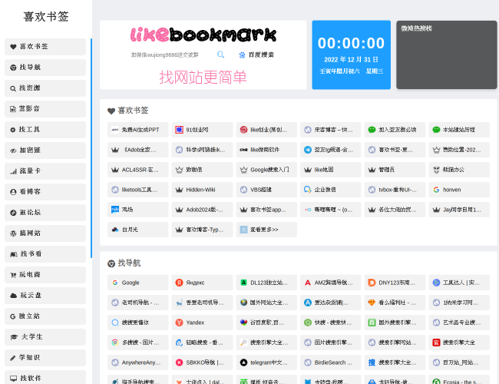Go to 流量卡 in the sidebar
499x384 pixels.
pyautogui.click(x=45, y=171)
